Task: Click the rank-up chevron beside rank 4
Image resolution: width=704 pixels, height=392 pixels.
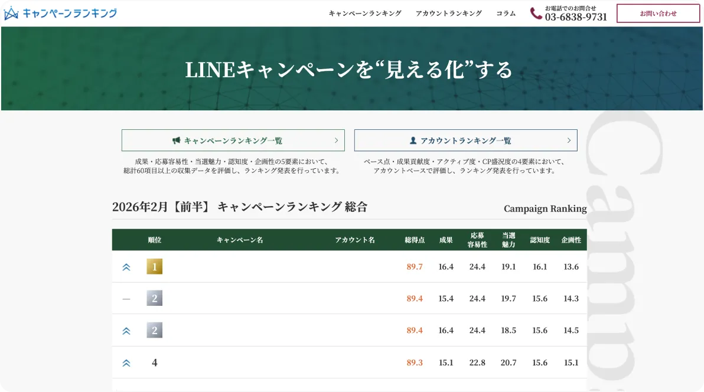Action: click(126, 362)
